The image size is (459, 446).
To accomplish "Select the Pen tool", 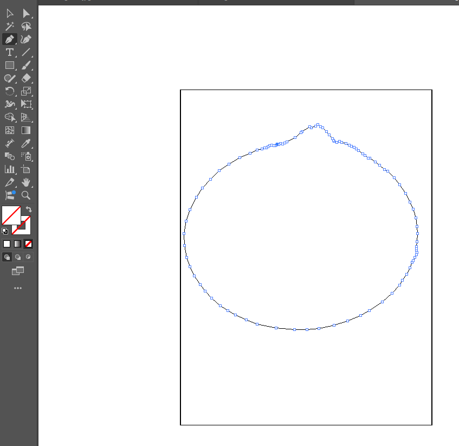I will point(10,39).
